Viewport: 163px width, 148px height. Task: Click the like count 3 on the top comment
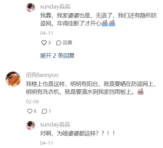click(49, 43)
